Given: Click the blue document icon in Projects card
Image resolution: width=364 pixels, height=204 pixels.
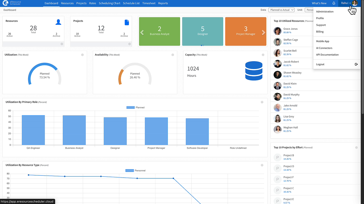Looking at the screenshot, I should point(127,22).
